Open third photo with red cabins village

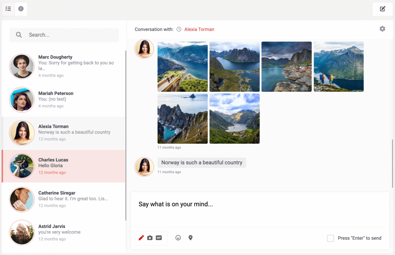287,67
